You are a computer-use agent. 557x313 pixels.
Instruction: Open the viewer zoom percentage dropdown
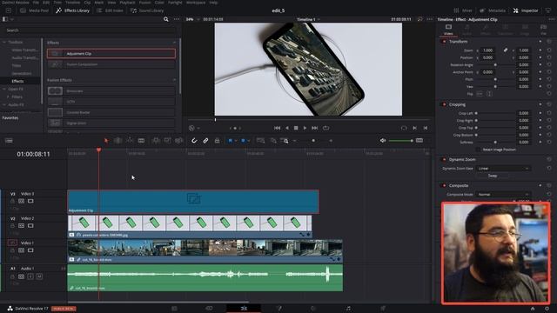tap(192, 19)
